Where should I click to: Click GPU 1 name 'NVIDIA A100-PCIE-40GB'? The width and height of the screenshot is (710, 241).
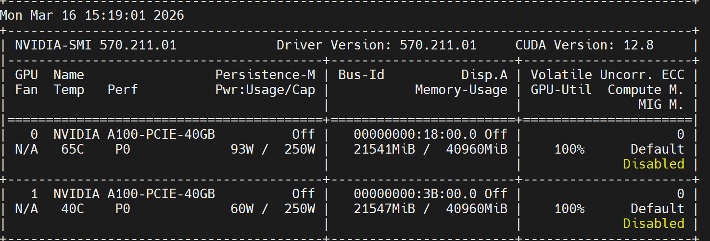click(134, 194)
